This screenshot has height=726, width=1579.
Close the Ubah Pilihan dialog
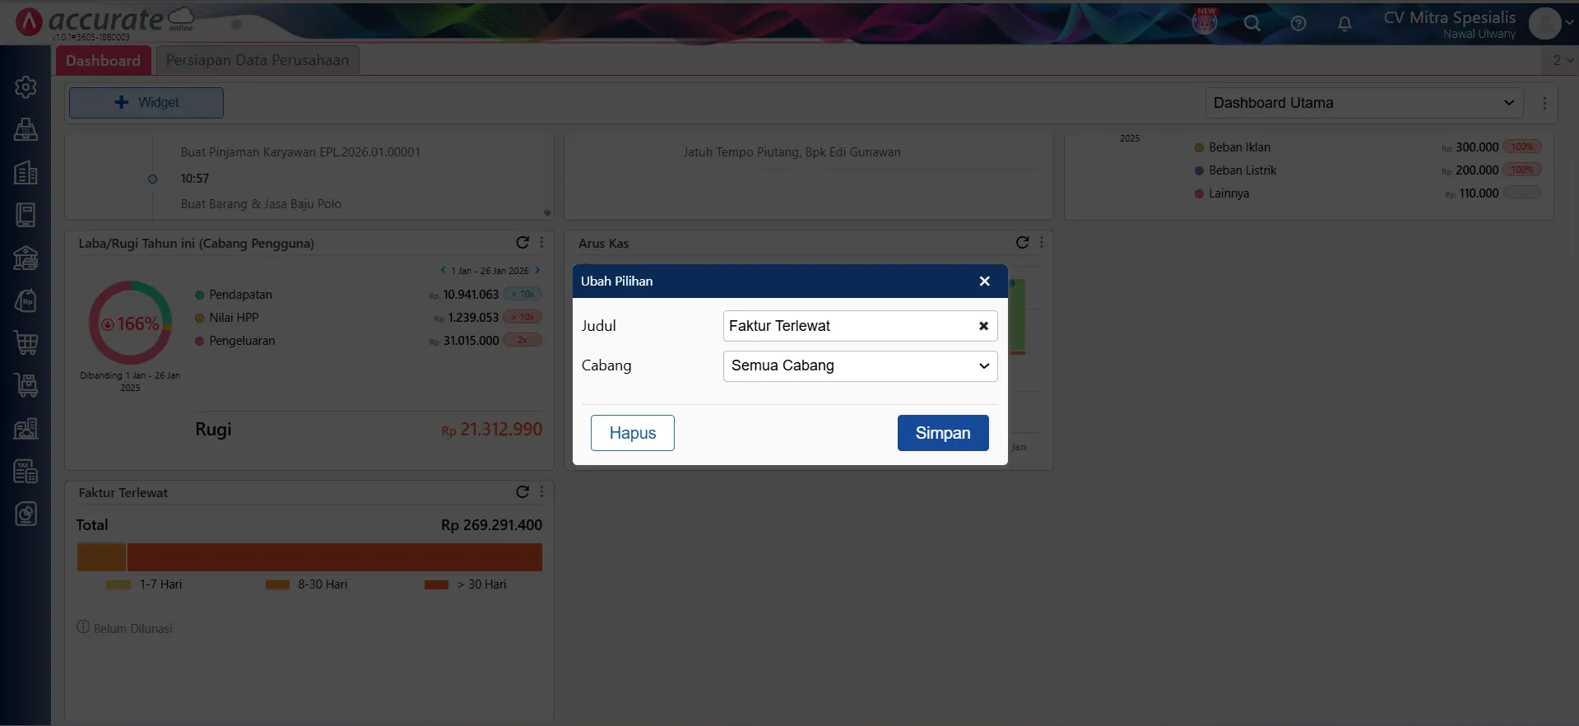coord(984,281)
